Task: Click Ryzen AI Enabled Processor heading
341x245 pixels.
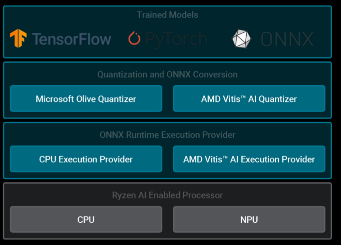Action: point(168,195)
